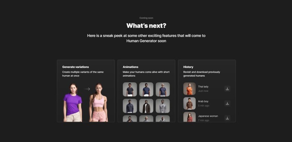Click "Create multiple variants of the same human" text

83,74
